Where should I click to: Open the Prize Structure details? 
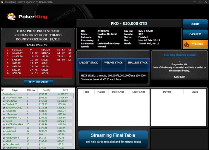click(x=39, y=82)
